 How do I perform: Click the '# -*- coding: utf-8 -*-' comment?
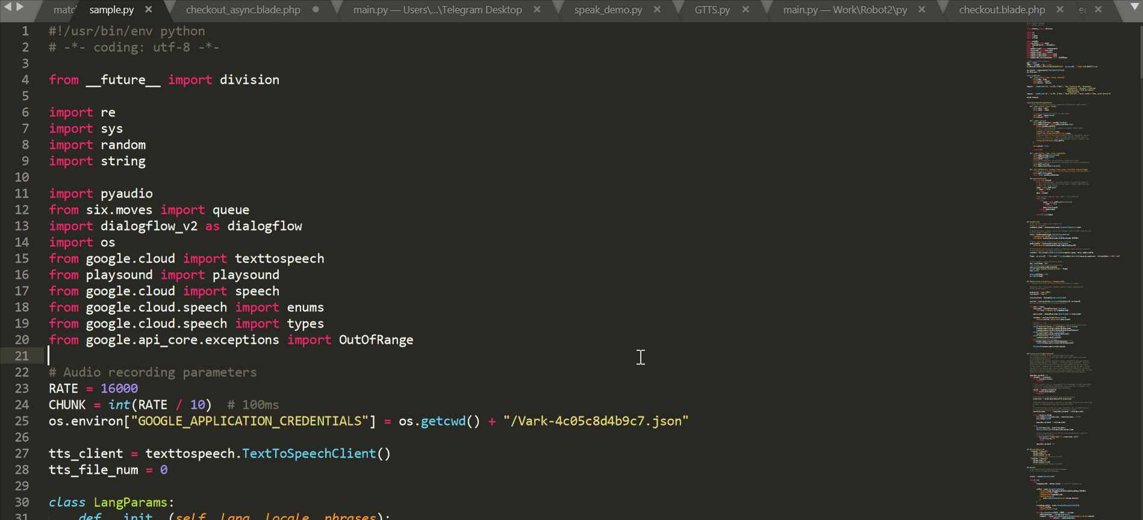(134, 48)
